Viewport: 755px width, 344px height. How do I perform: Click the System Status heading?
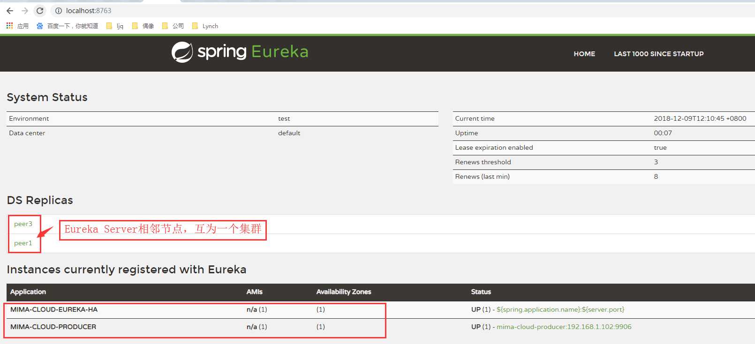pos(47,97)
